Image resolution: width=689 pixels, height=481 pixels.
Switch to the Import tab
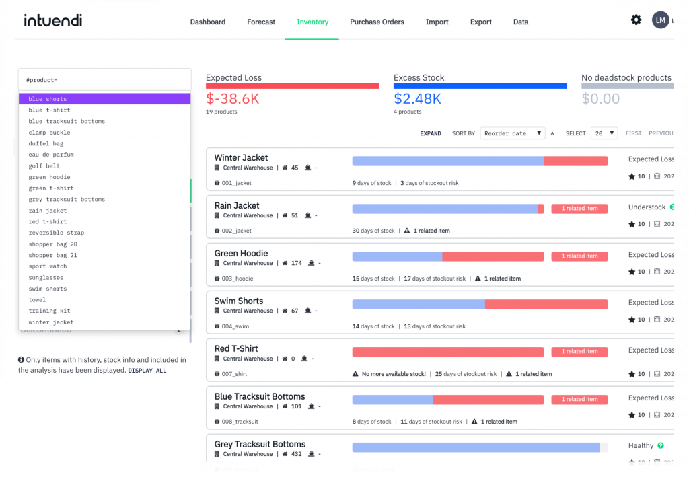[x=437, y=22]
